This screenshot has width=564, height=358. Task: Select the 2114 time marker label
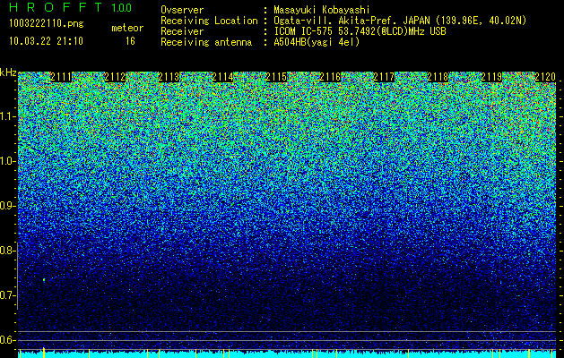click(222, 76)
